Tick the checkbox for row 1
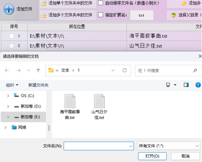This screenshot has height=162, width=202. (12, 36)
